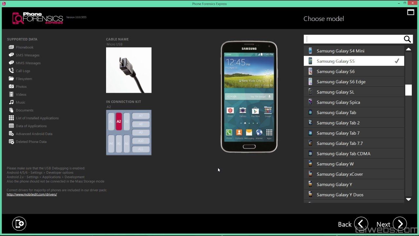Click the highlighted A2 connector slot
The height and width of the screenshot is (236, 419).
[x=118, y=121]
